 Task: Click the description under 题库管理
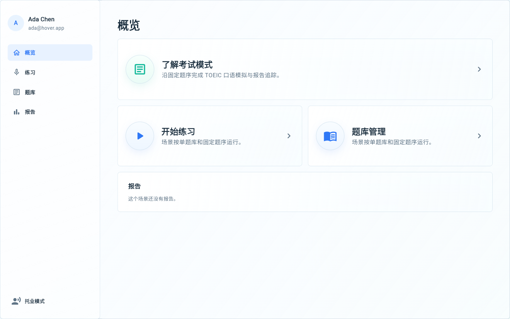click(392, 142)
